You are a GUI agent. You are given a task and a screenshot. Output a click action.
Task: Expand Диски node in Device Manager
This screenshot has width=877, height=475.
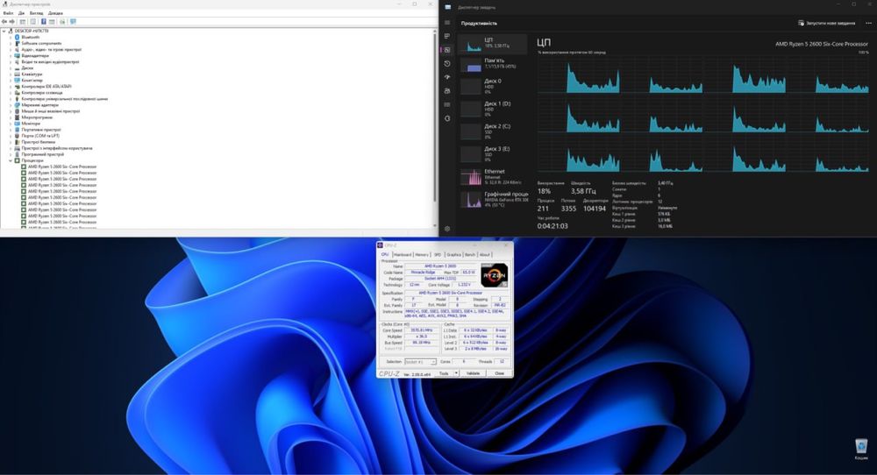click(x=11, y=67)
